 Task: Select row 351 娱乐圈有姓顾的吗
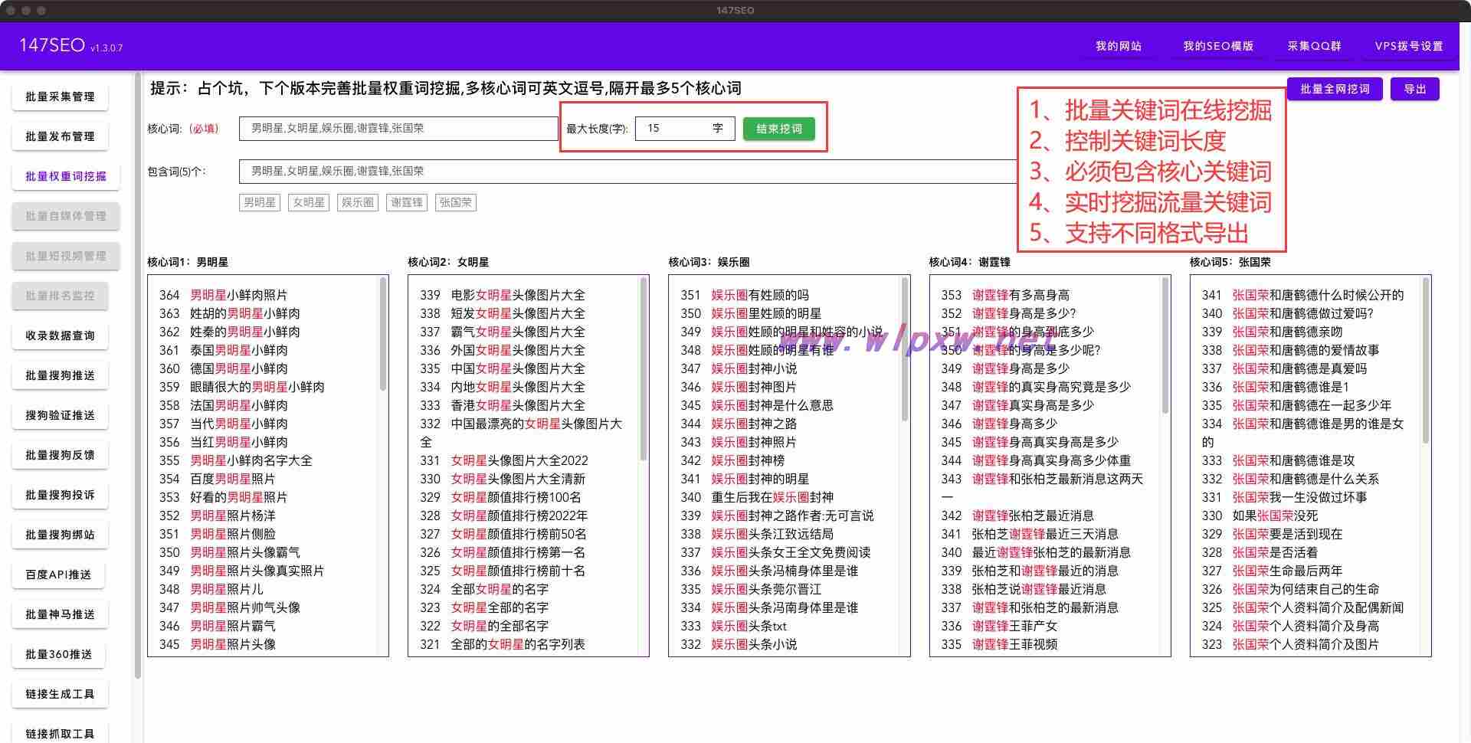coord(745,295)
